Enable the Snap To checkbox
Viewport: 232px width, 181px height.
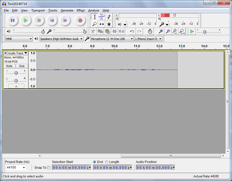point(49,168)
